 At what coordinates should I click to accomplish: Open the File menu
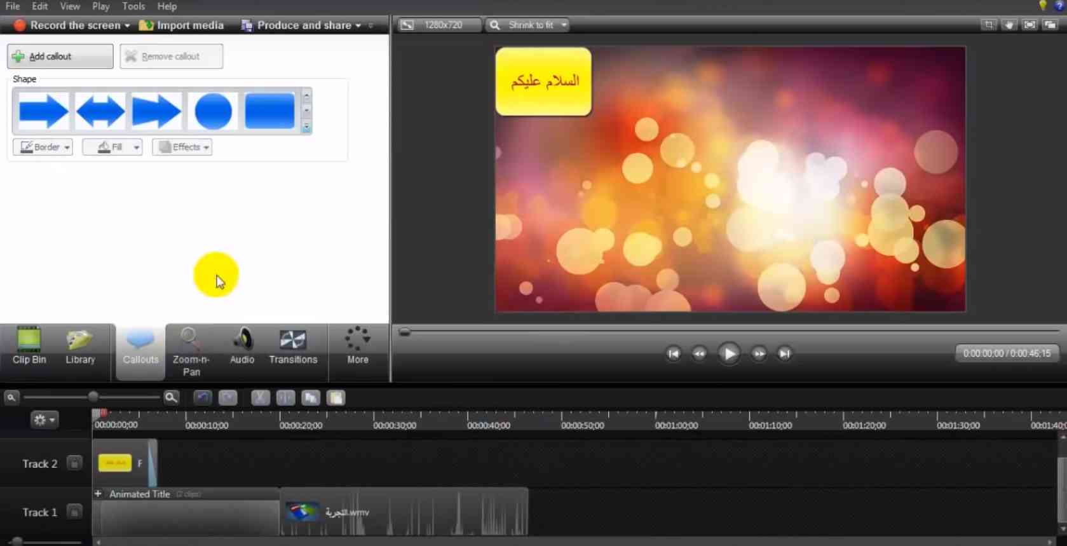(x=13, y=6)
